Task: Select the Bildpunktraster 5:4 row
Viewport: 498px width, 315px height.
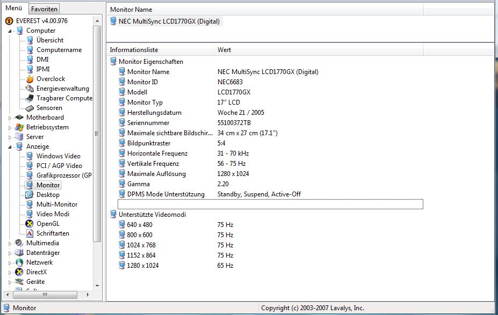Action: 271,143
